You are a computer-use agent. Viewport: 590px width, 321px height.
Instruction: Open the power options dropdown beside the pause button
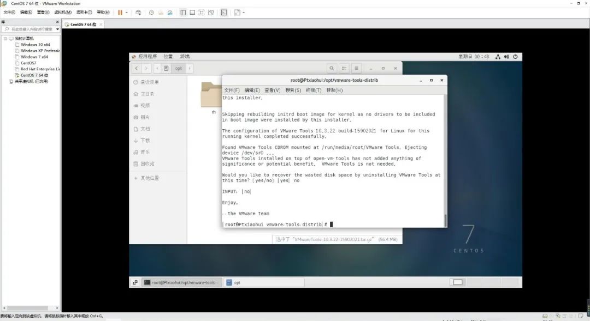point(126,13)
